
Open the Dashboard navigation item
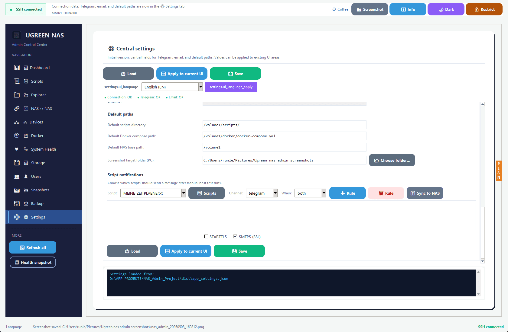[44, 68]
